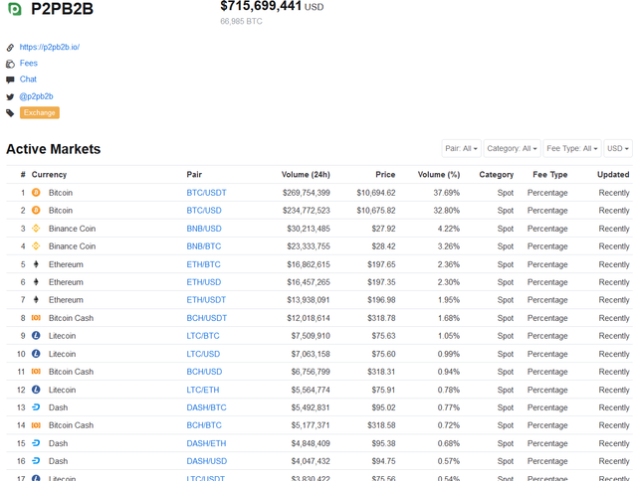This screenshot has width=637, height=481.
Task: Open the BCH/USD pair link
Action: [204, 372]
